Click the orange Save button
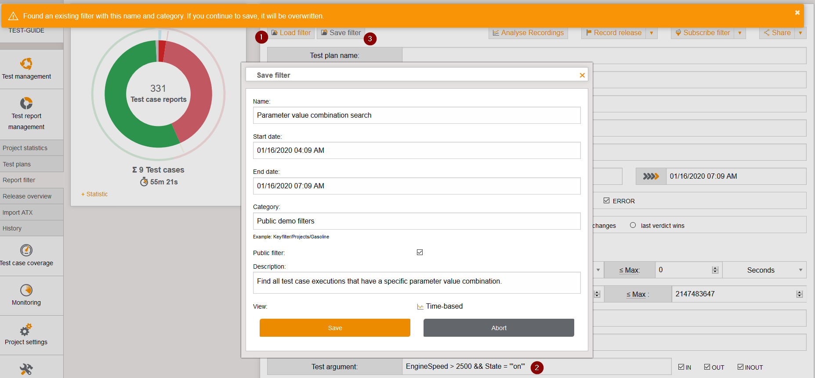 (x=335, y=328)
